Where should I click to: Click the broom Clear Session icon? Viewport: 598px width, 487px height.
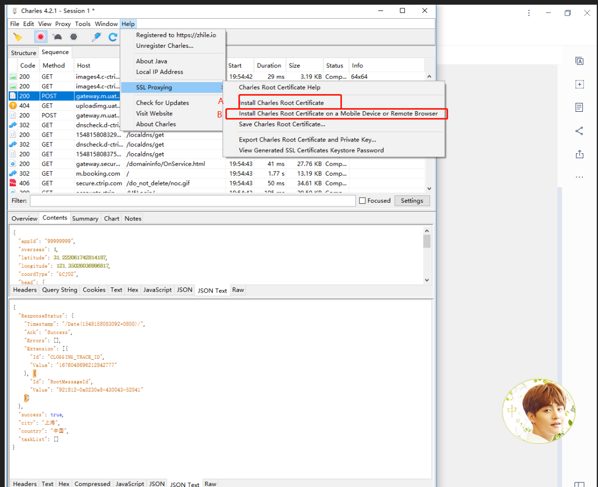(x=18, y=37)
